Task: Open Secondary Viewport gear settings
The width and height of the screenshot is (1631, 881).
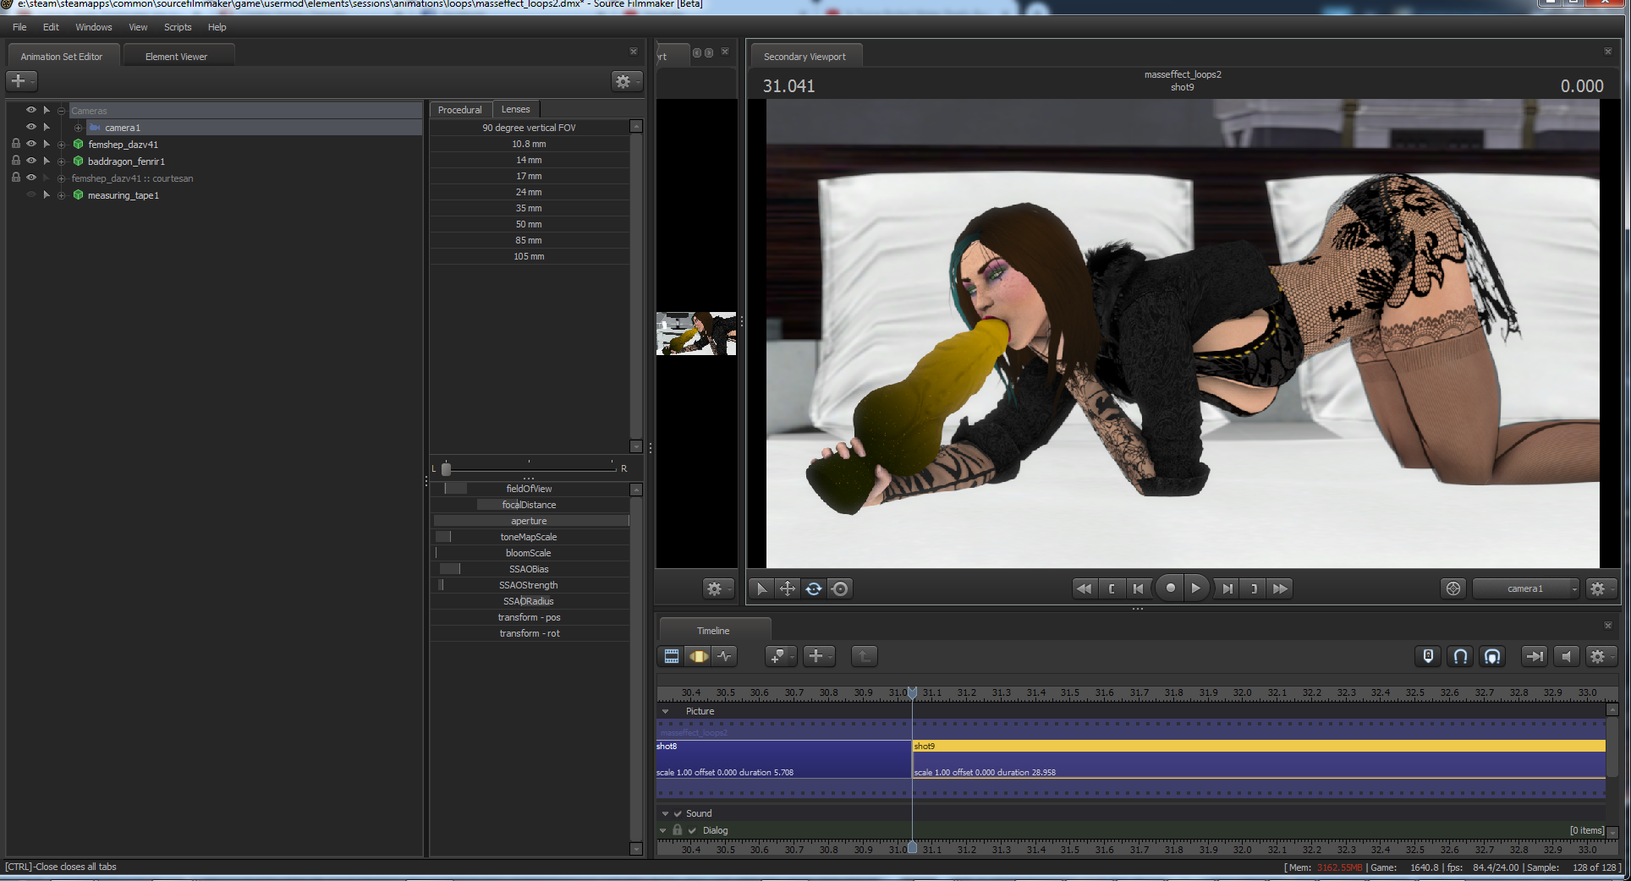Action: pos(1601,588)
